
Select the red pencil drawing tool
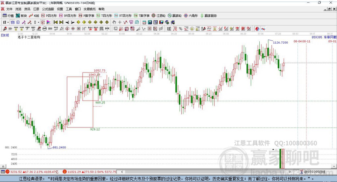tap(5, 29)
